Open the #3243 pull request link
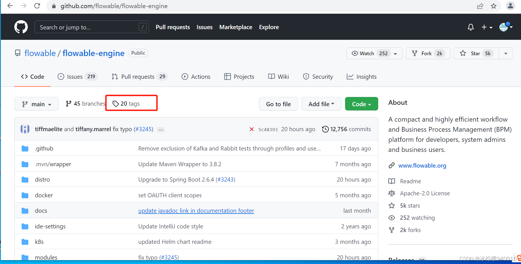521x264 pixels. point(226,180)
